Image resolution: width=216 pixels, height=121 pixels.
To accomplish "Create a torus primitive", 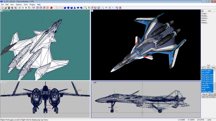I will [78, 8].
